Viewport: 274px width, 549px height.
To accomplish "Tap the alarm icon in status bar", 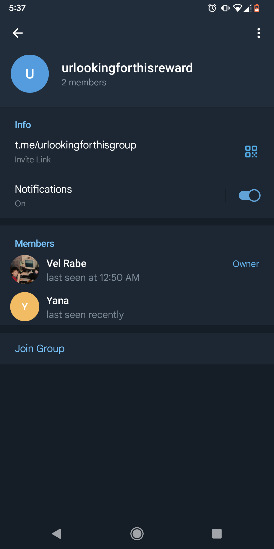I will [x=212, y=8].
